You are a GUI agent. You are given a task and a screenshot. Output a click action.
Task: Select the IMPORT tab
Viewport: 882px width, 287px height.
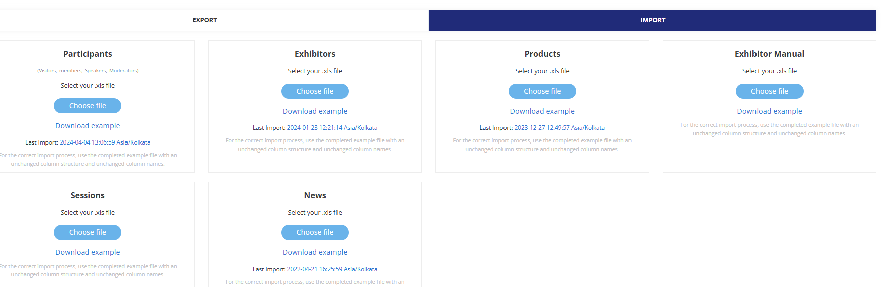(x=652, y=20)
